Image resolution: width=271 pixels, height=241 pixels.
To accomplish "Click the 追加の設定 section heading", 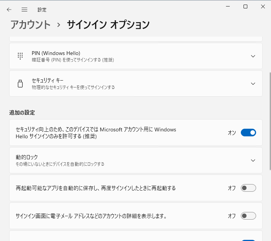I will tap(22, 113).
